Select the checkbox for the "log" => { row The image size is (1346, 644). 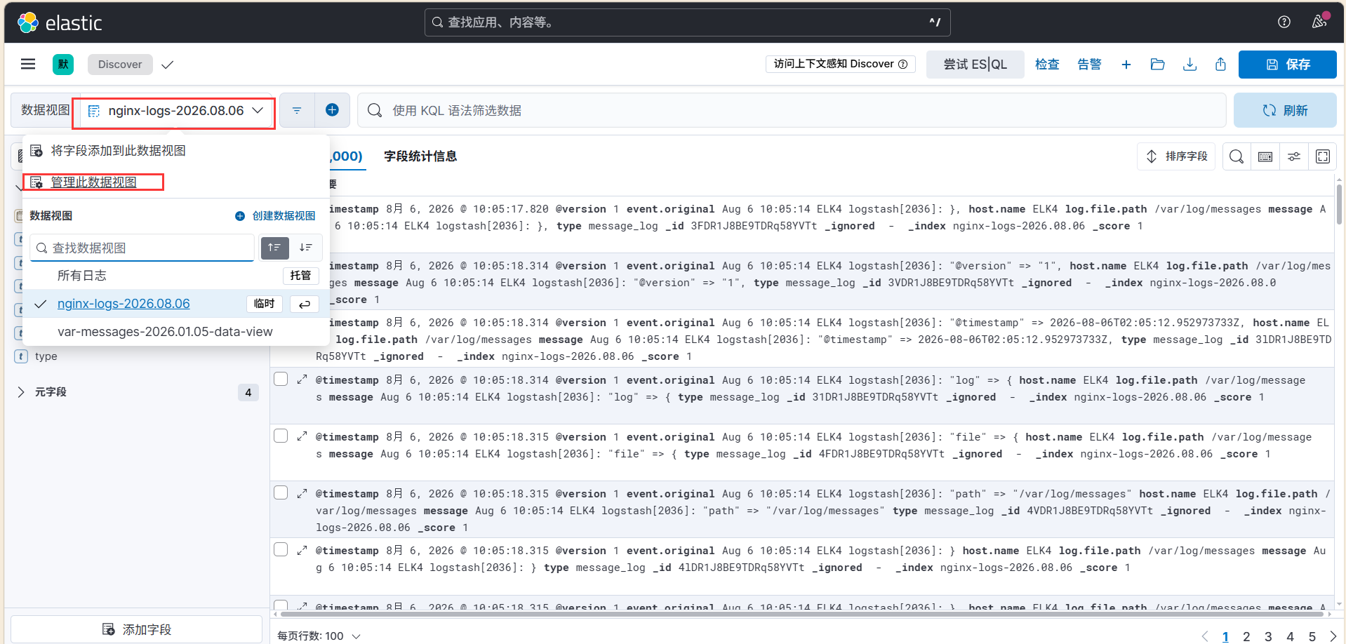click(x=281, y=379)
